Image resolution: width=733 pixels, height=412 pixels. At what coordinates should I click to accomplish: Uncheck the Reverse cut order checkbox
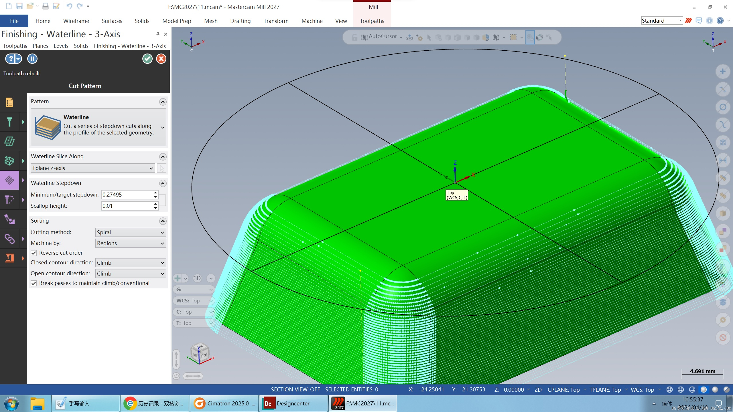click(34, 253)
